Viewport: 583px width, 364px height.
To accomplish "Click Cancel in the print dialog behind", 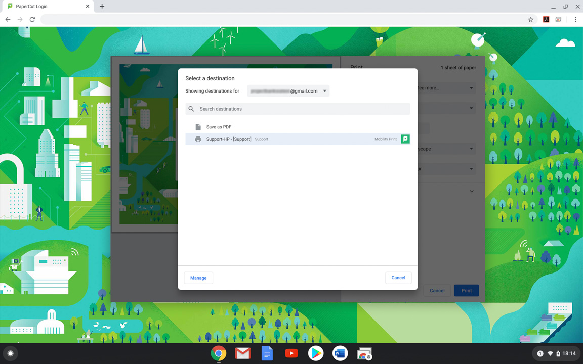I will pos(437,291).
